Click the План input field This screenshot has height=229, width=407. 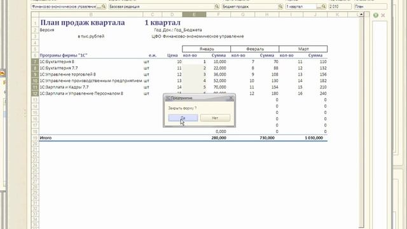(x=370, y=6)
